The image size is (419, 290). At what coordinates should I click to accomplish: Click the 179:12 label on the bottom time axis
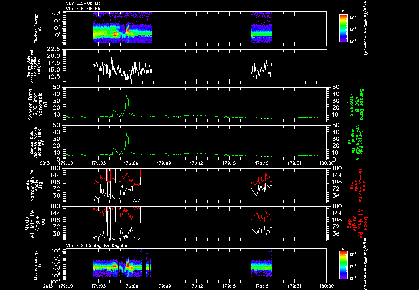[196, 286]
